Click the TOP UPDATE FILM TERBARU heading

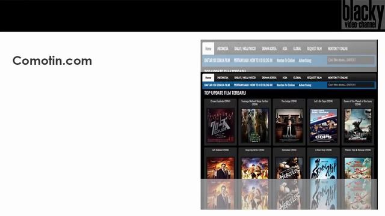coord(225,93)
